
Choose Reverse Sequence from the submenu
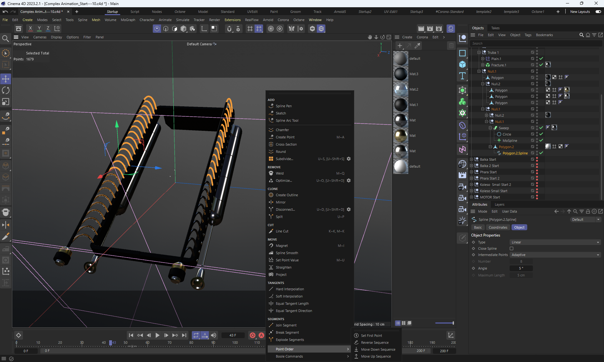374,343
